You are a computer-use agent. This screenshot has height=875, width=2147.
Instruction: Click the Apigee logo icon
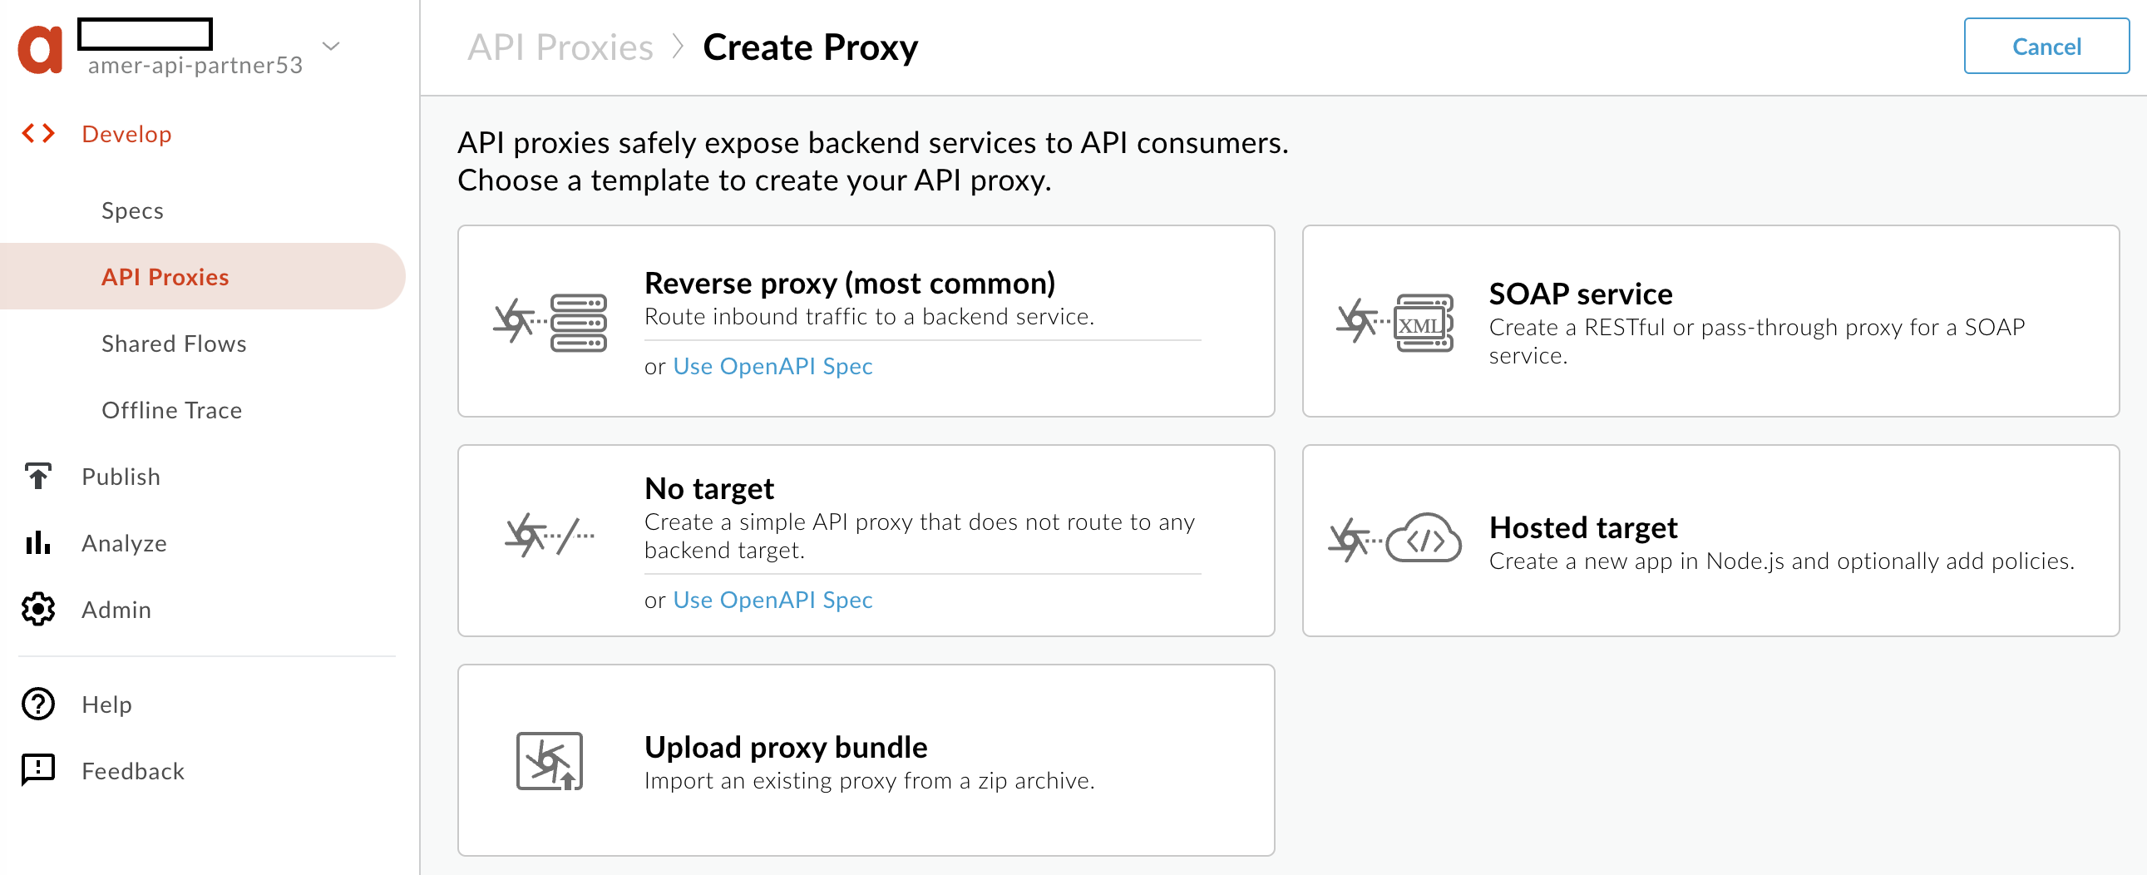click(40, 50)
